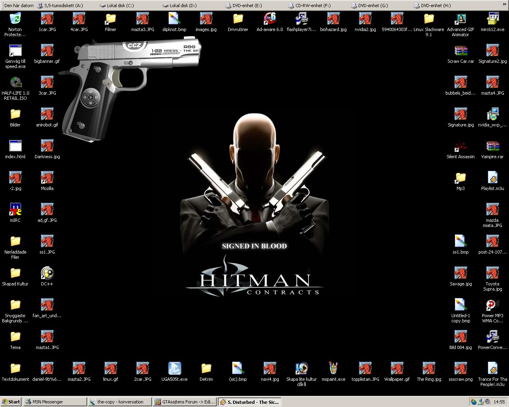This screenshot has width=509, height=407.
Task: Click the song seek bar on gun slide
Action: [x=165, y=54]
